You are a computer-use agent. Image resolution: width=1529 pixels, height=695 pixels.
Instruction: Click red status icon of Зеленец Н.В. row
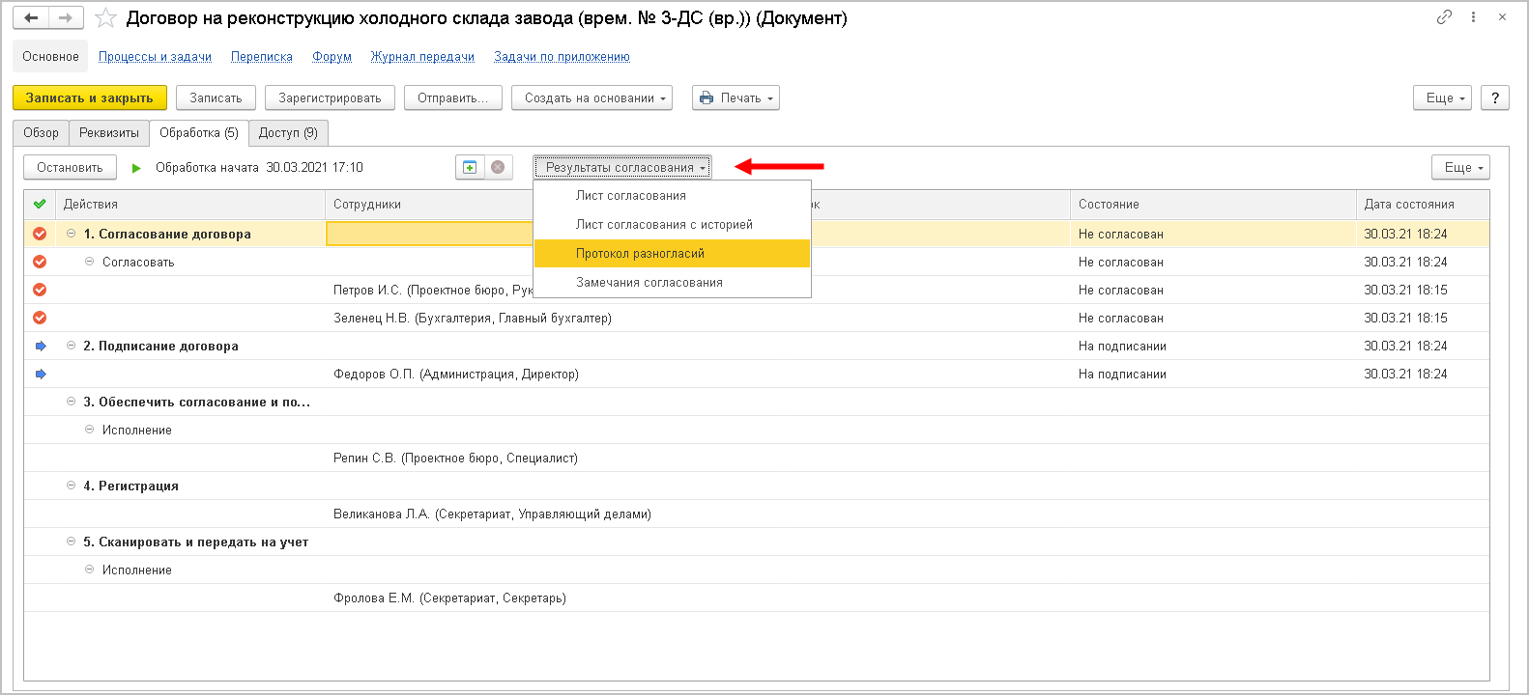(40, 318)
